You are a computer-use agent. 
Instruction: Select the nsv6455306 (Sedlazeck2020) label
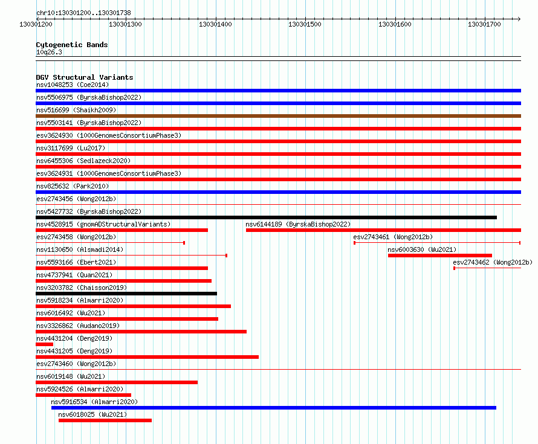click(x=83, y=161)
